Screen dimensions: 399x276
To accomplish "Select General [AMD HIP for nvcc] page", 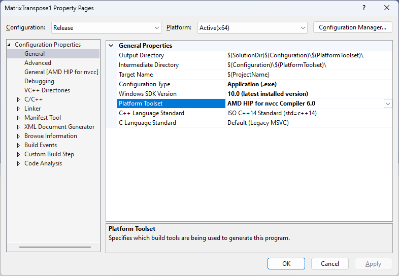I will (61, 72).
